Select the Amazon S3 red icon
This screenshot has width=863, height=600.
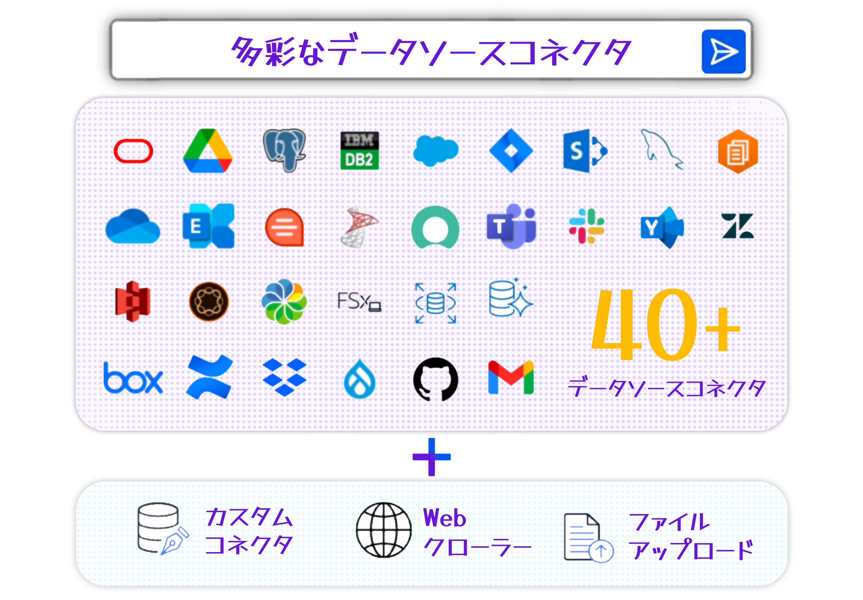point(133,301)
